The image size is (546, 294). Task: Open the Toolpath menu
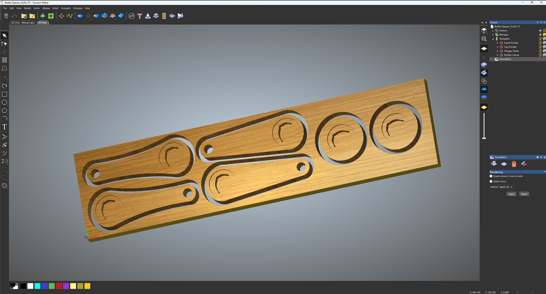[66, 8]
